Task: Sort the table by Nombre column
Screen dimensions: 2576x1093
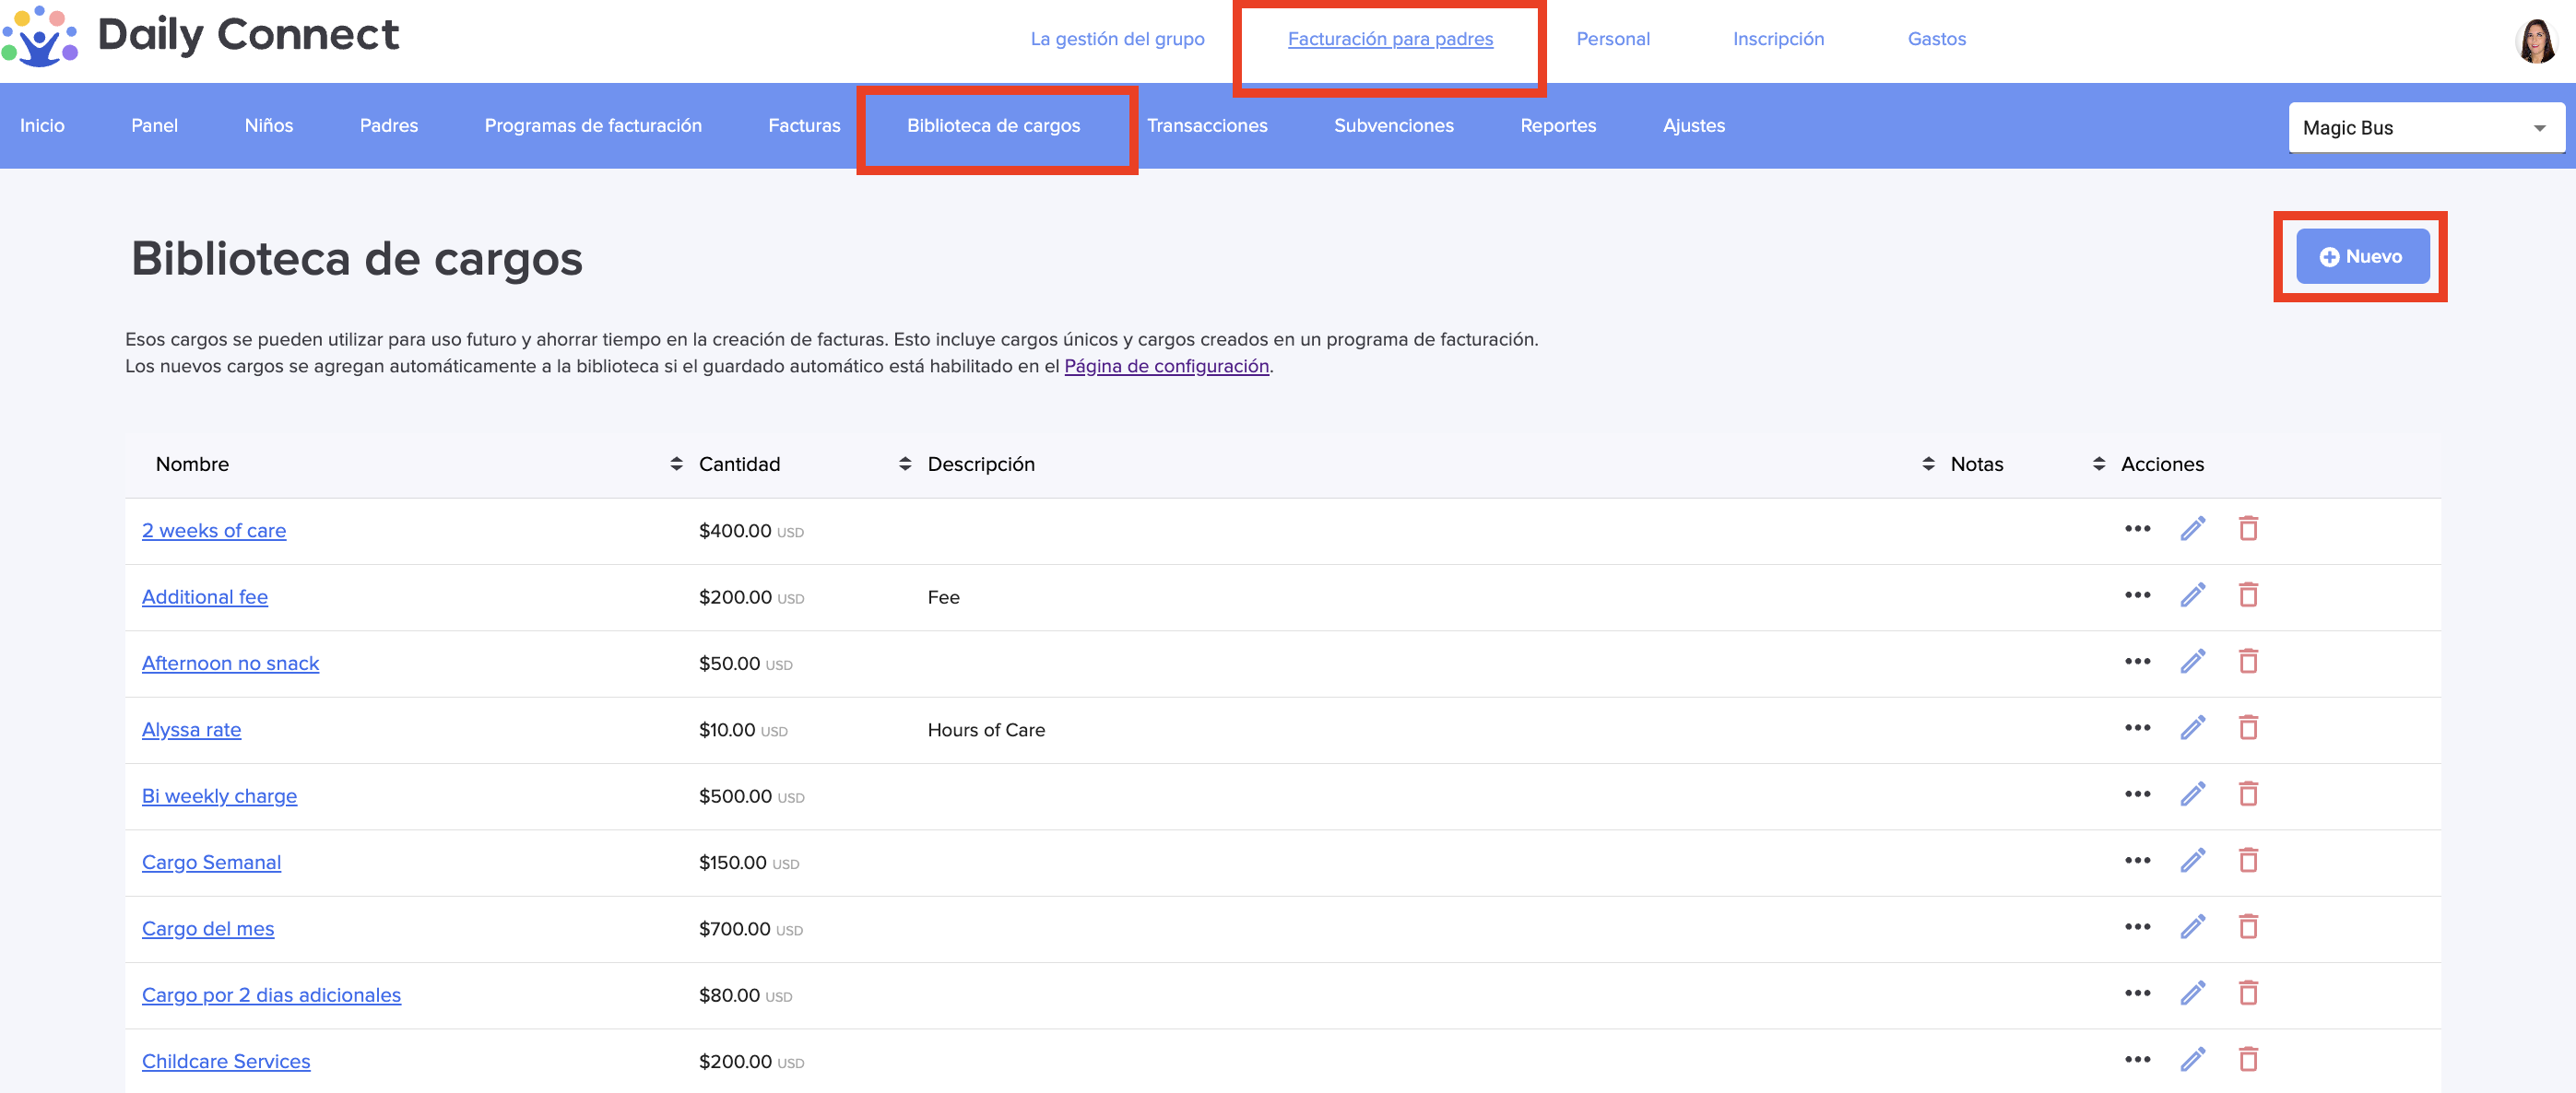Action: pos(676,464)
